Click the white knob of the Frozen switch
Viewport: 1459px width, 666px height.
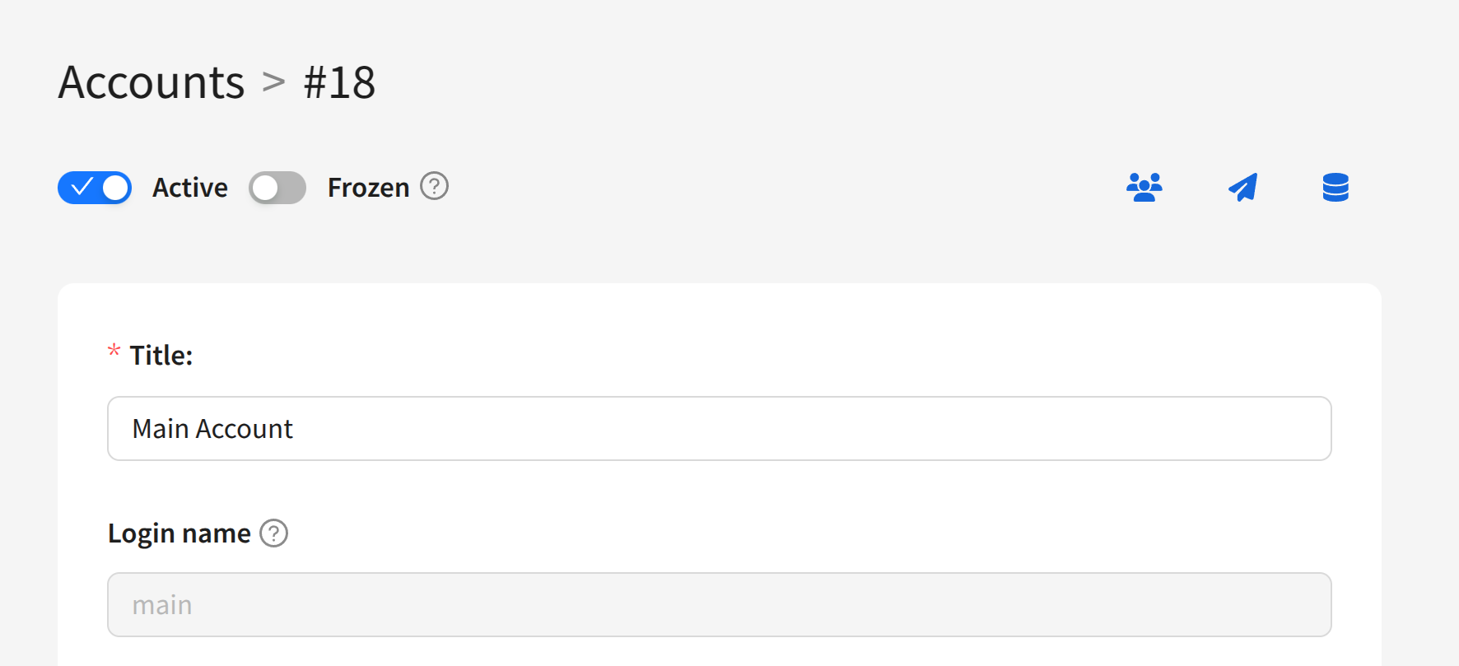point(265,188)
